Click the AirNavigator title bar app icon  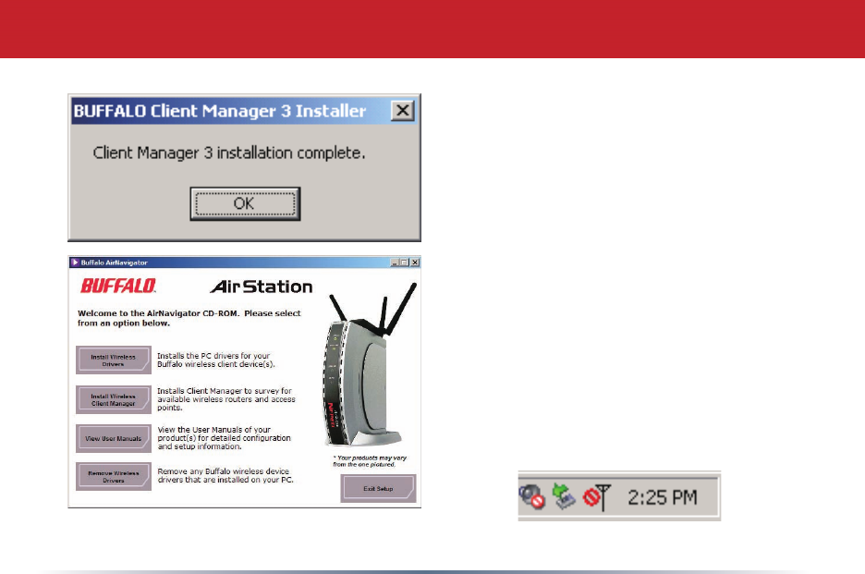click(x=75, y=263)
